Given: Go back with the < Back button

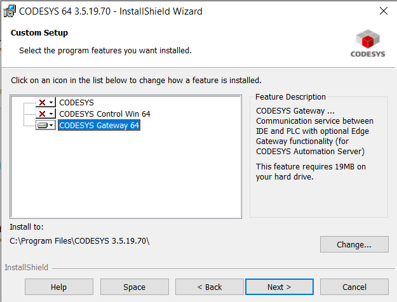Looking at the screenshot, I should click(209, 287).
